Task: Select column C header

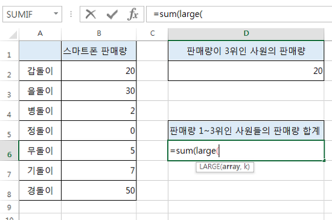Action: point(152,33)
